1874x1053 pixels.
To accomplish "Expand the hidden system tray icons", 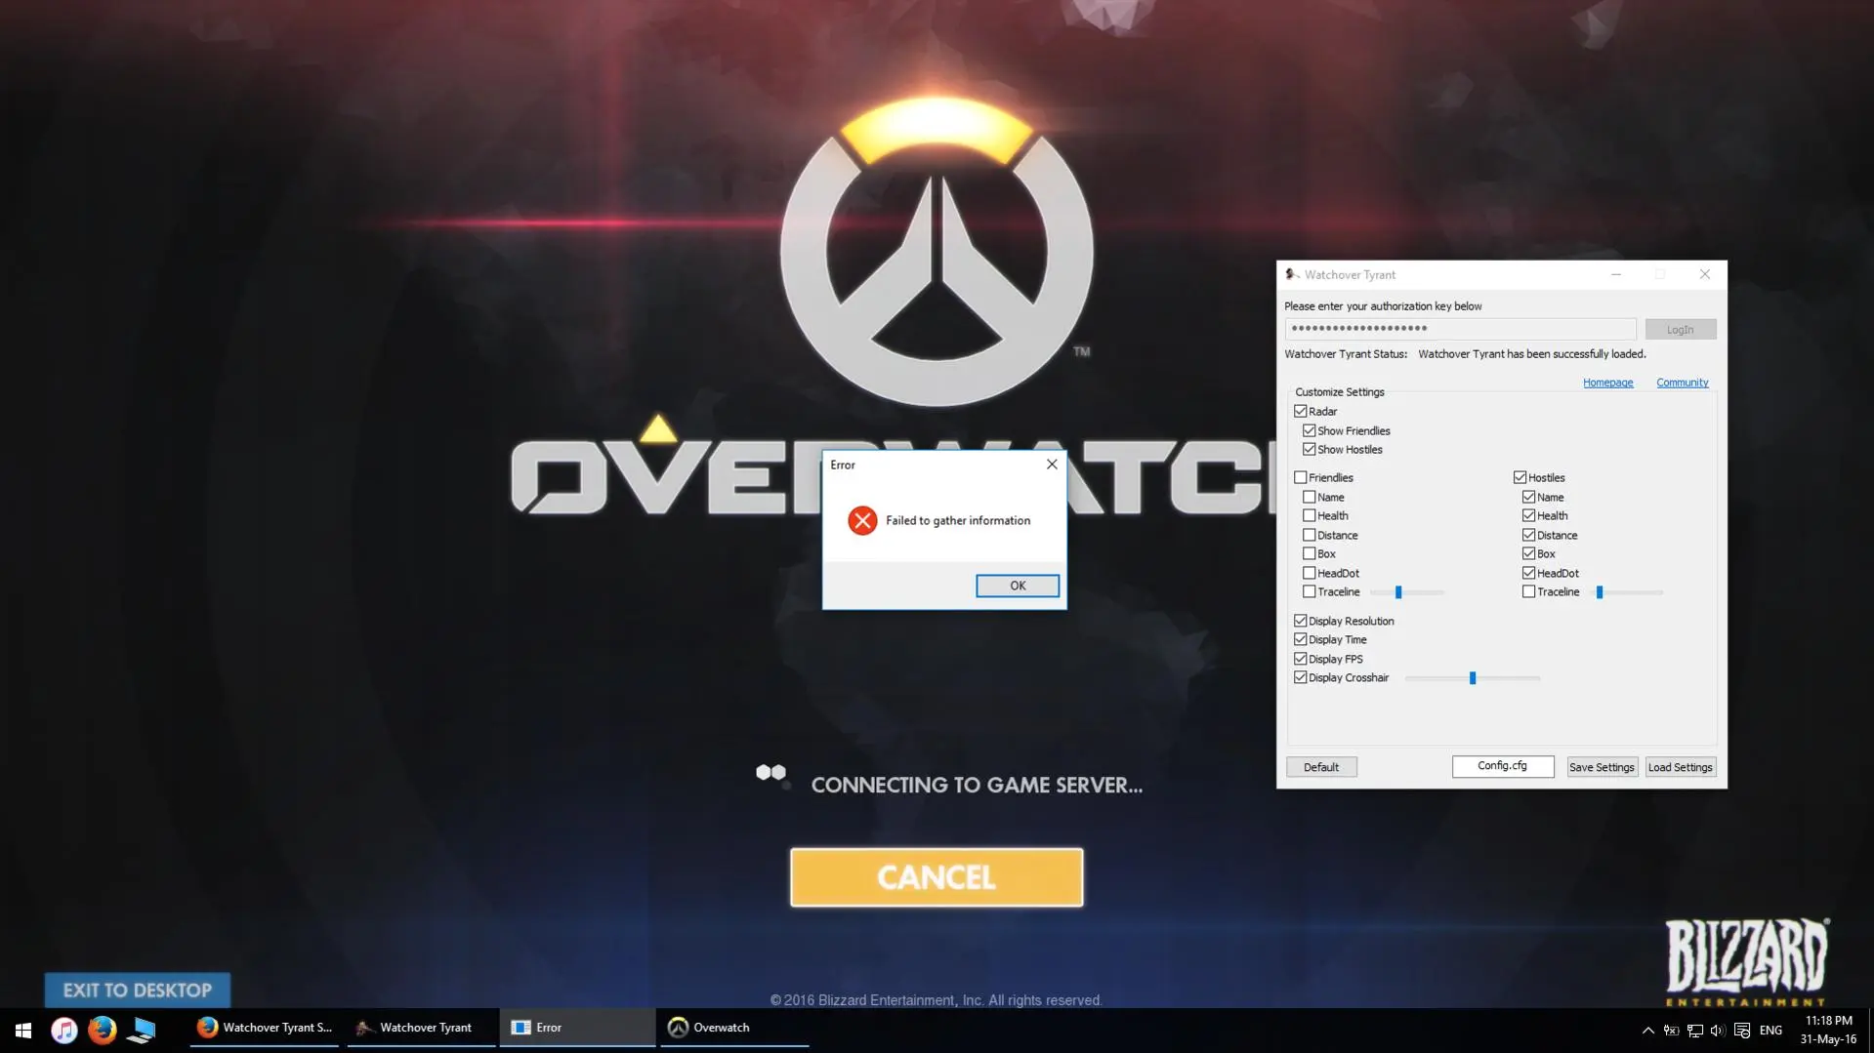I will tap(1647, 1031).
